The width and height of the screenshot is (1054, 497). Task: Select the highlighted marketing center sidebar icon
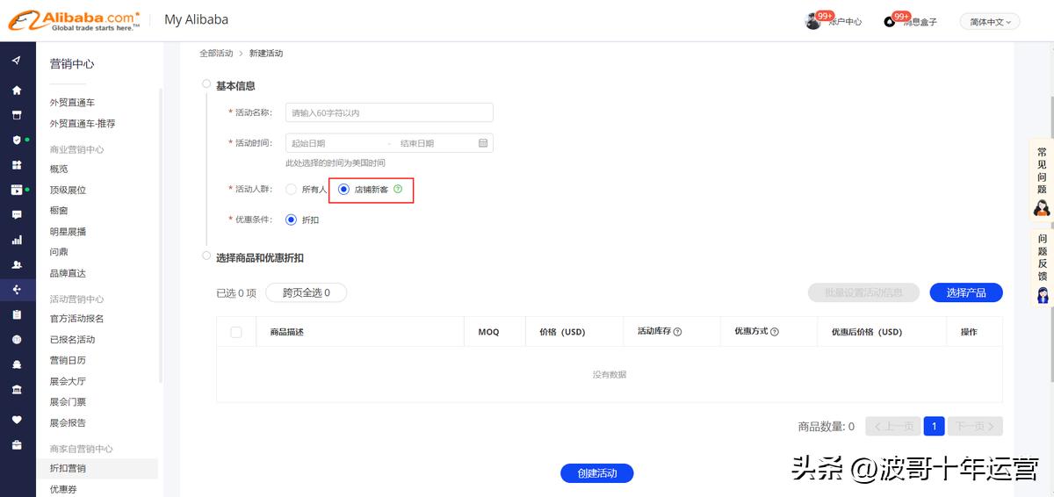[16, 289]
